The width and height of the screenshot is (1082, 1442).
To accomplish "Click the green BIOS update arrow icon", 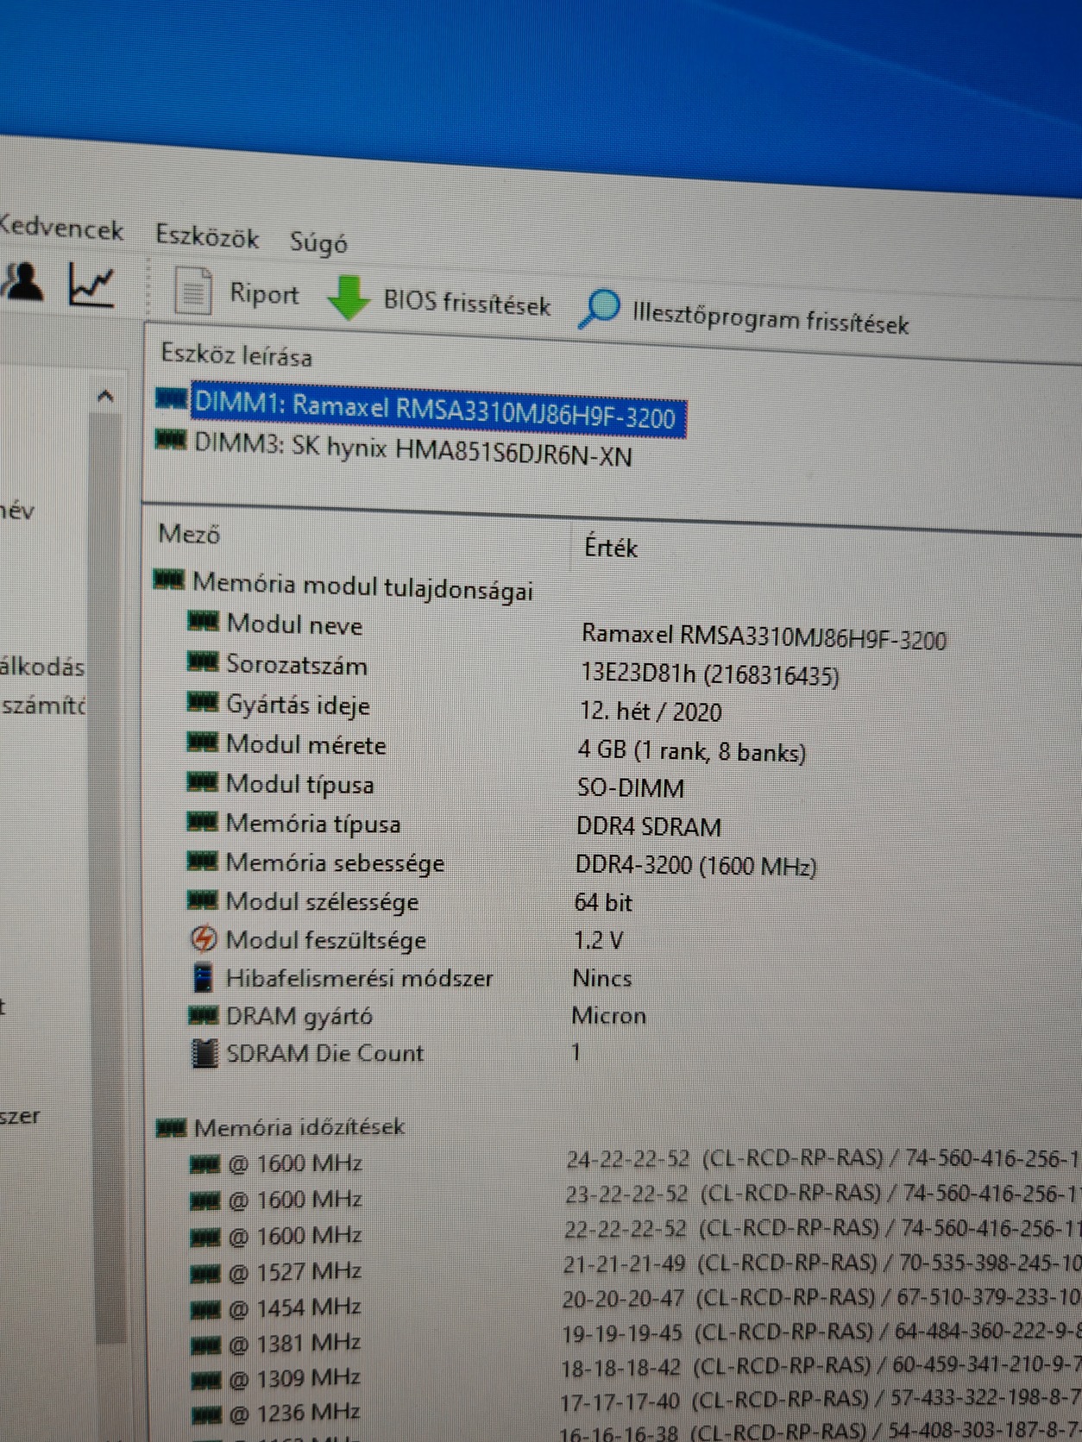I will point(349,298).
